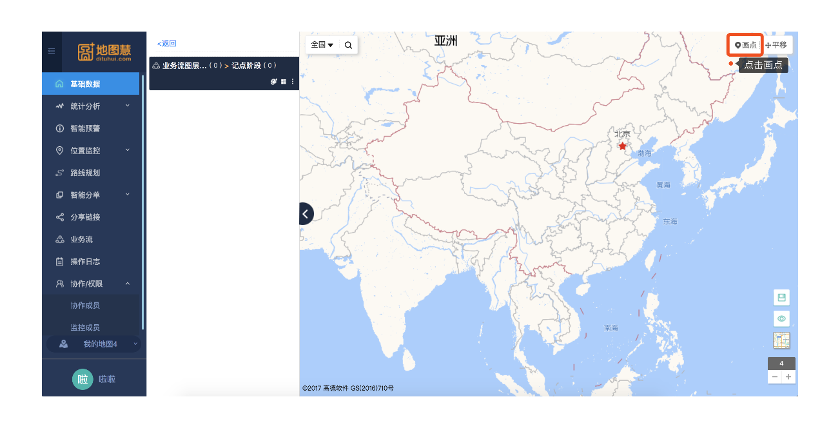Switch basemap using the map thumbnail
Screen dimensions: 840x428
pos(781,340)
